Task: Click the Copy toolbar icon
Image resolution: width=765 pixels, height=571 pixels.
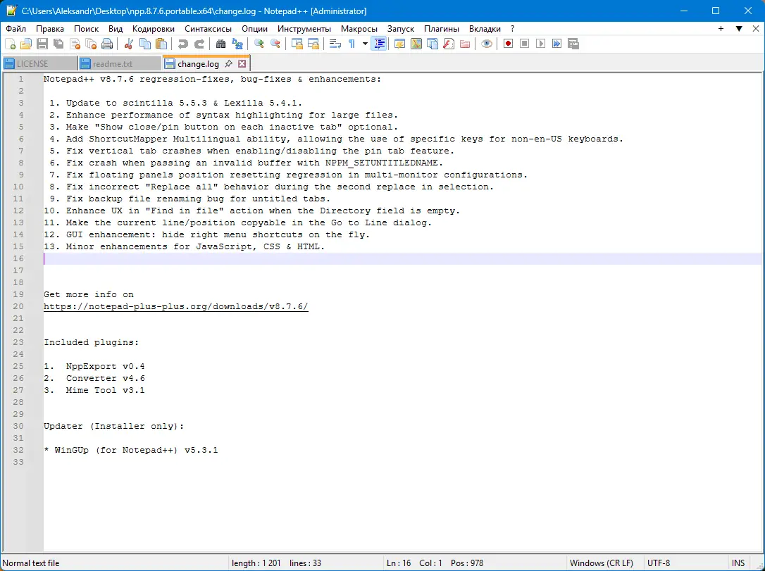Action: (145, 44)
